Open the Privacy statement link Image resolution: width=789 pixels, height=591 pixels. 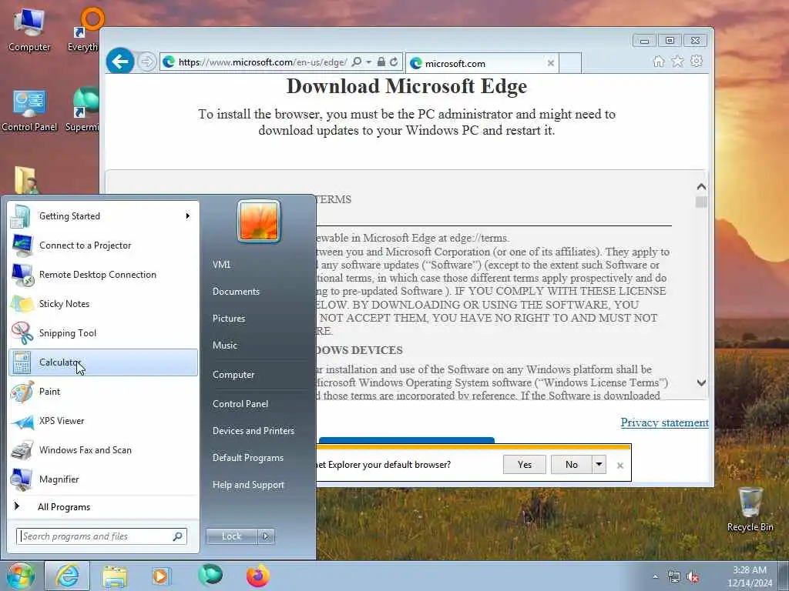click(664, 422)
